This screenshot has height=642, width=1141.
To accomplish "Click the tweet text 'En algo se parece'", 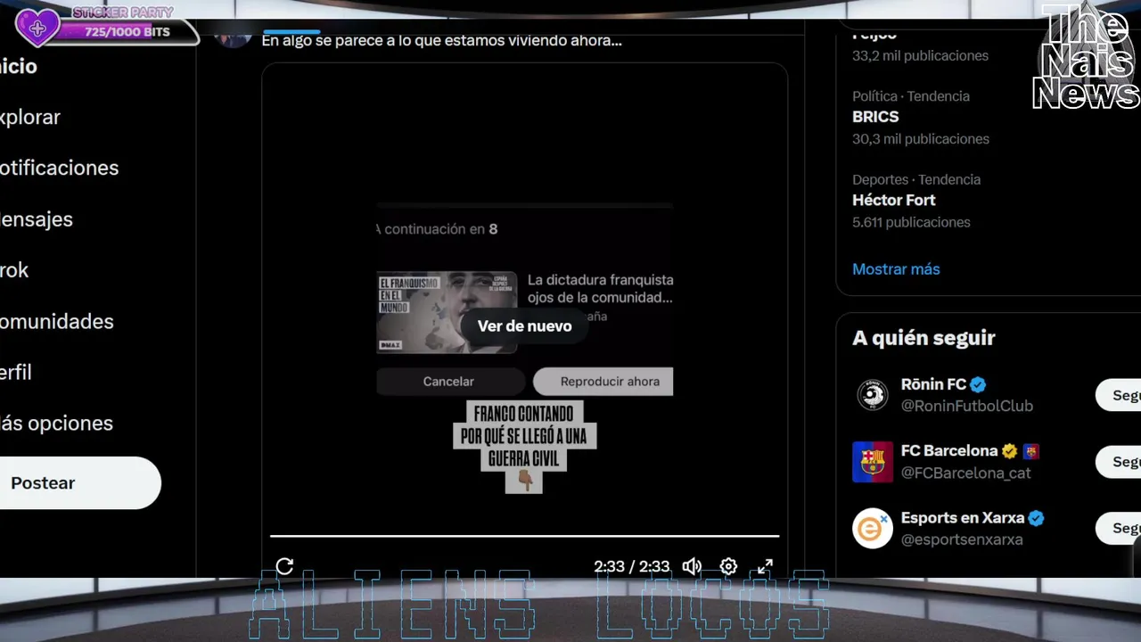I will pyautogui.click(x=441, y=40).
